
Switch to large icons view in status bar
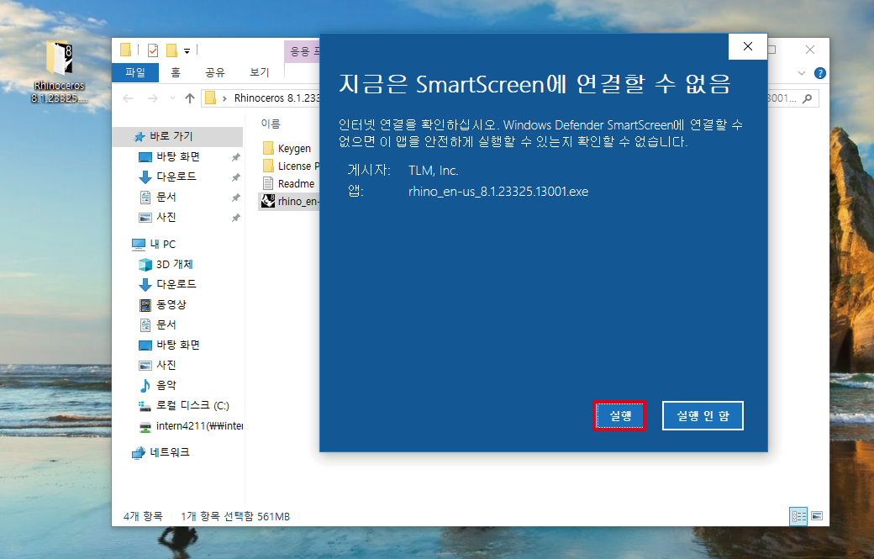click(817, 516)
